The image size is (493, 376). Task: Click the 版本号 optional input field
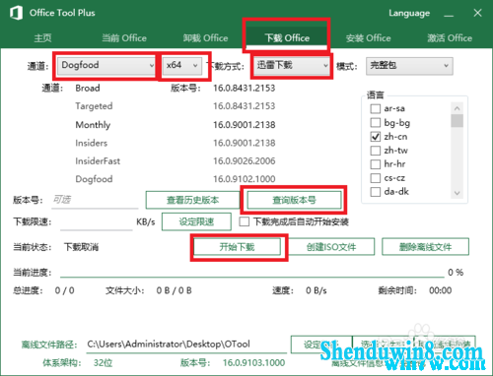[x=95, y=200]
